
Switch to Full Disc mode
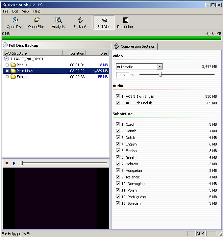[104, 23]
